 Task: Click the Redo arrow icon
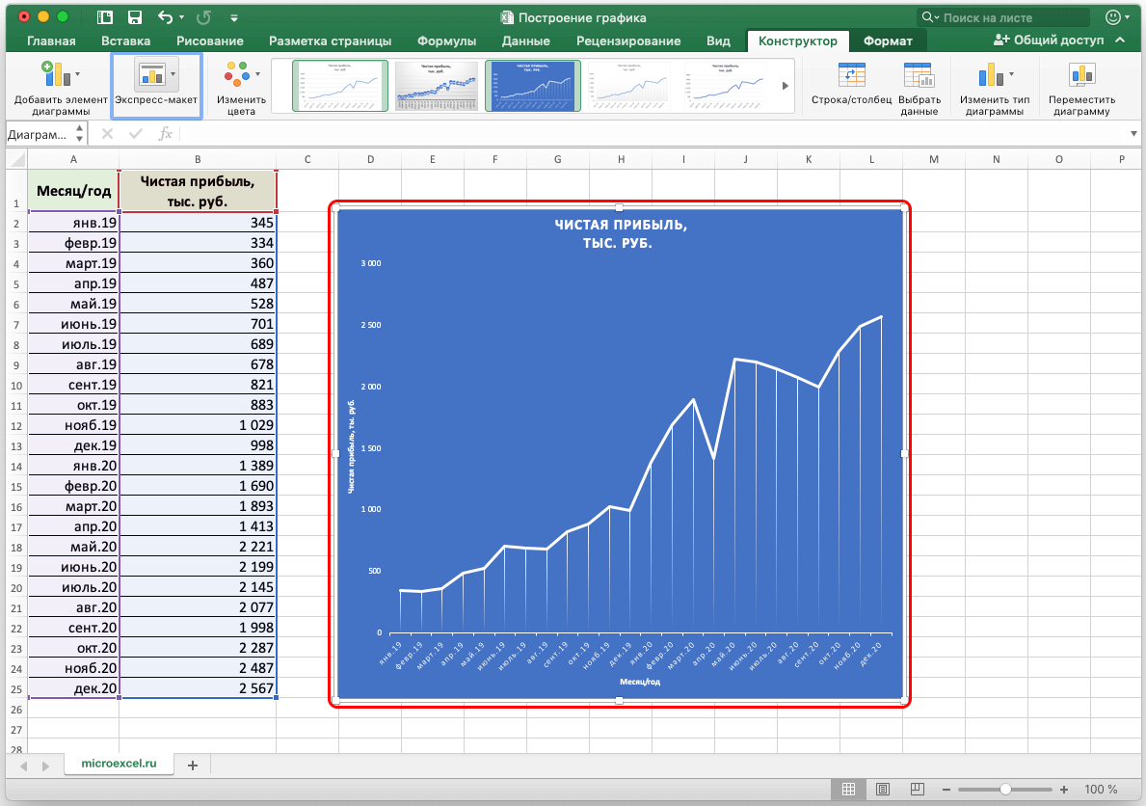204,17
